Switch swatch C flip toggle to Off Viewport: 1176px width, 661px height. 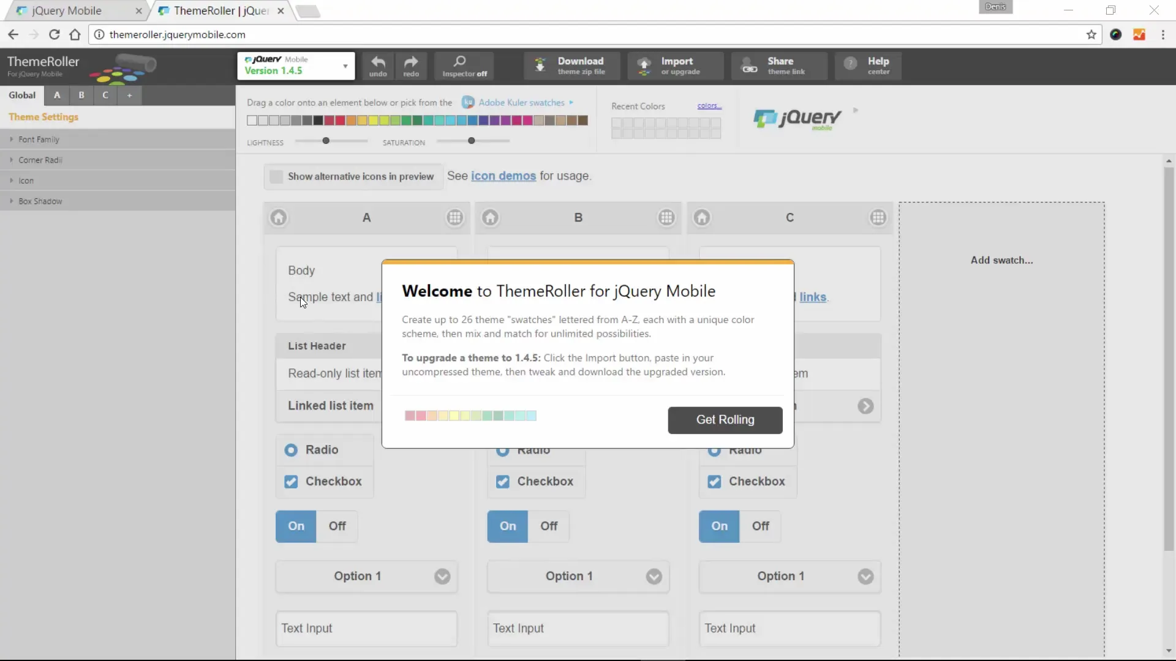760,526
